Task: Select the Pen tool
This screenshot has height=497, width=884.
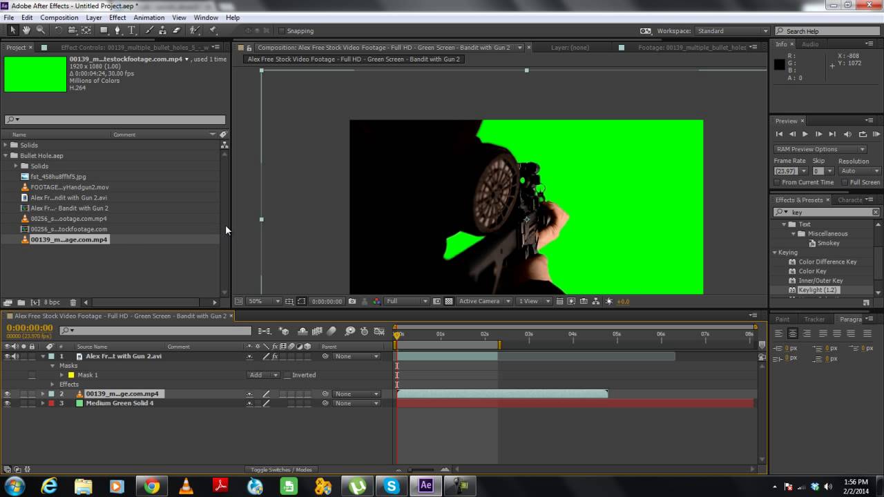Action: pyautogui.click(x=117, y=30)
